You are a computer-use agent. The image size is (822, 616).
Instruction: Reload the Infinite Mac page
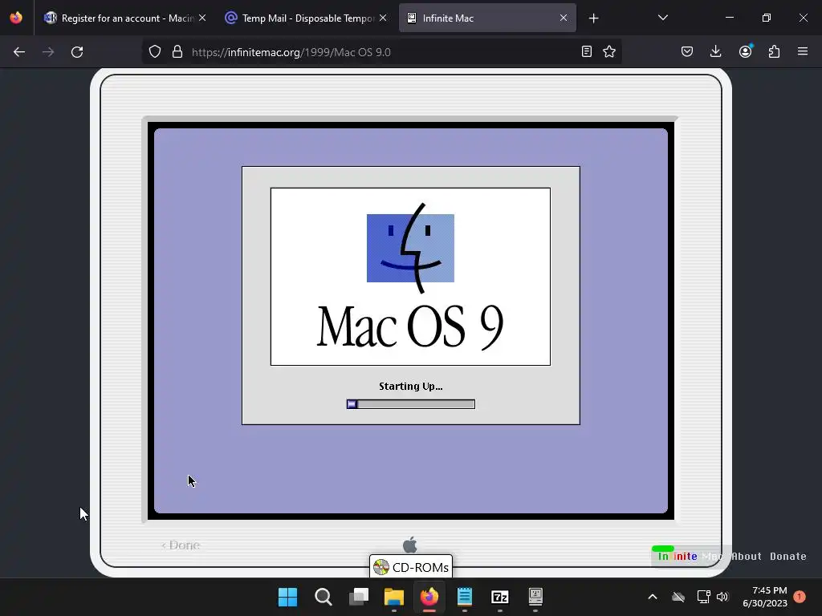pos(77,52)
